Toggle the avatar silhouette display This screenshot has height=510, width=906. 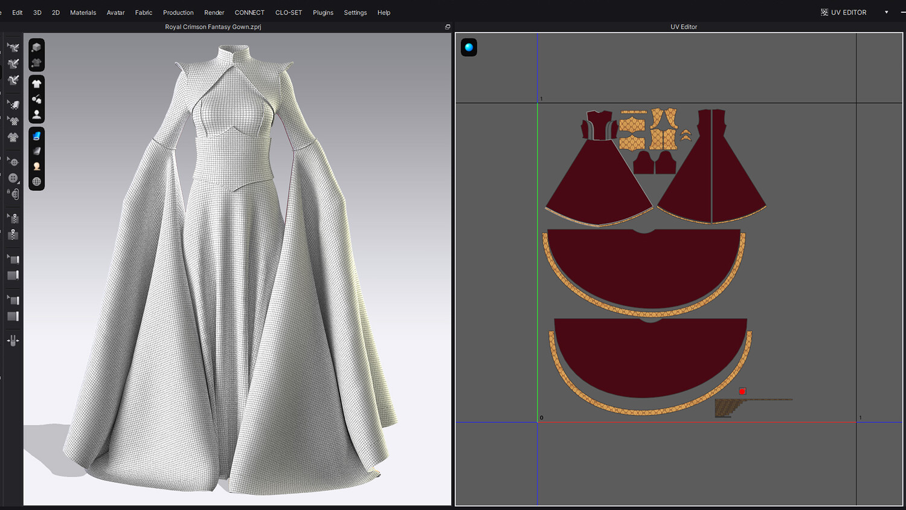click(x=37, y=114)
